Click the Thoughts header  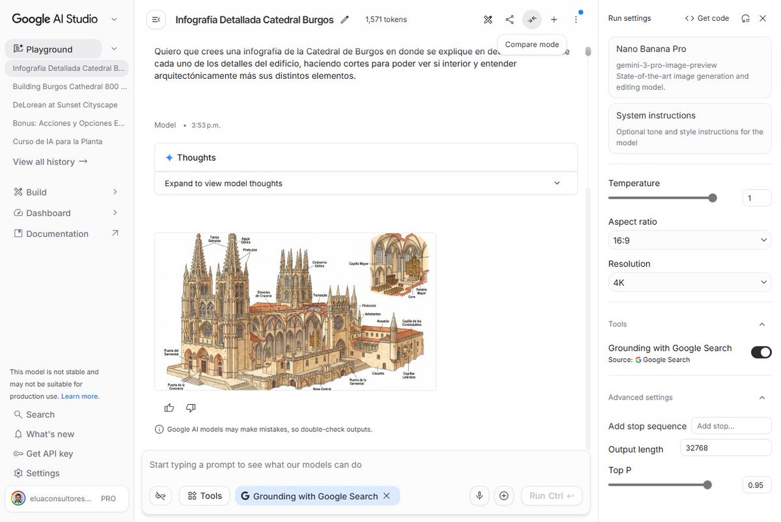coord(366,158)
